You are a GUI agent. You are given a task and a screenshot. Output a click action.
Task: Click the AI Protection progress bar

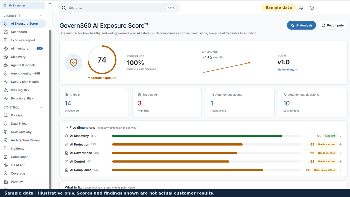coord(177,144)
